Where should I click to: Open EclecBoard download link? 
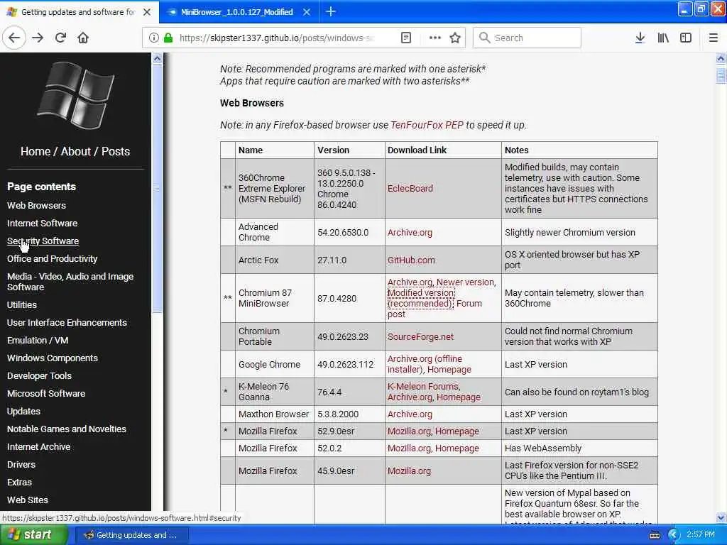click(410, 188)
